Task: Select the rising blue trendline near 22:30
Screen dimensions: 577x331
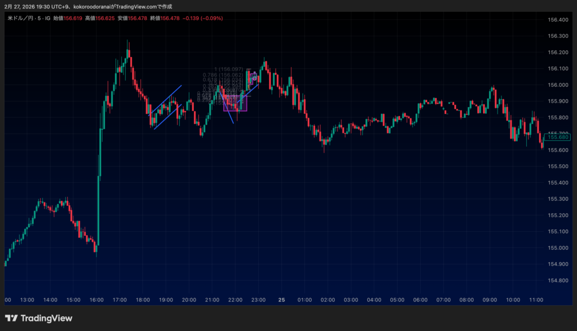Action: (251, 90)
